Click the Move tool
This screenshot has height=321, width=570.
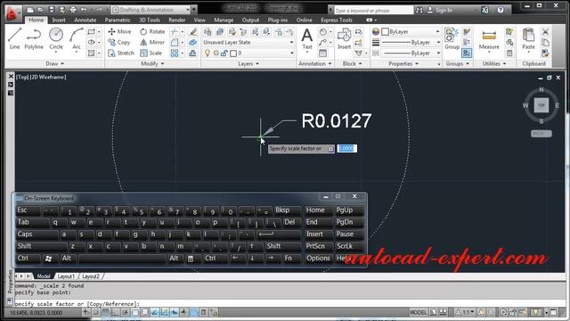tap(119, 32)
